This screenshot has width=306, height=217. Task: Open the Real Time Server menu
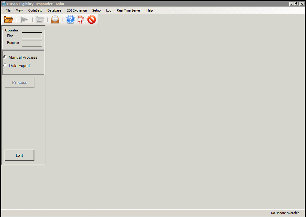point(129,10)
